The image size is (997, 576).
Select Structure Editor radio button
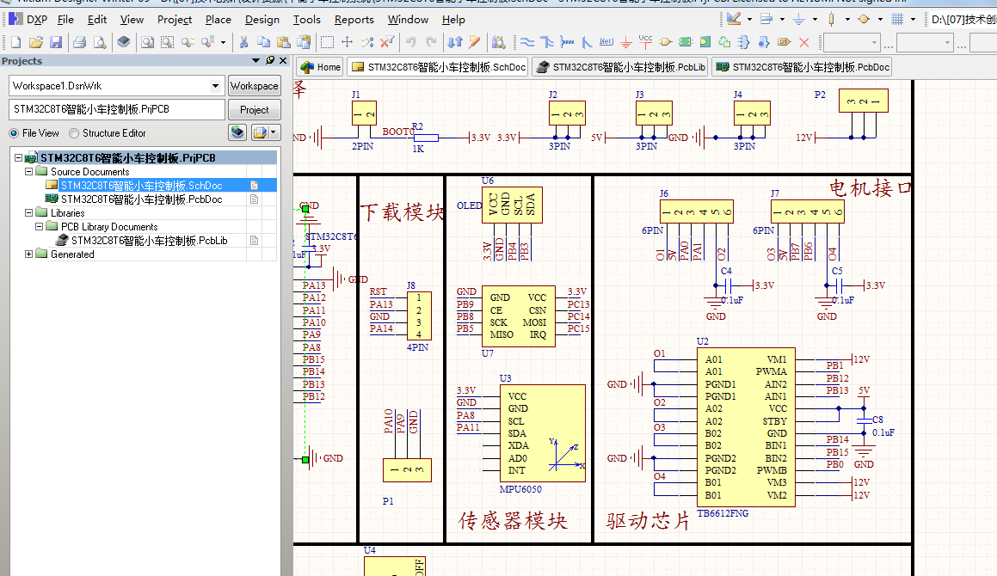click(x=74, y=133)
